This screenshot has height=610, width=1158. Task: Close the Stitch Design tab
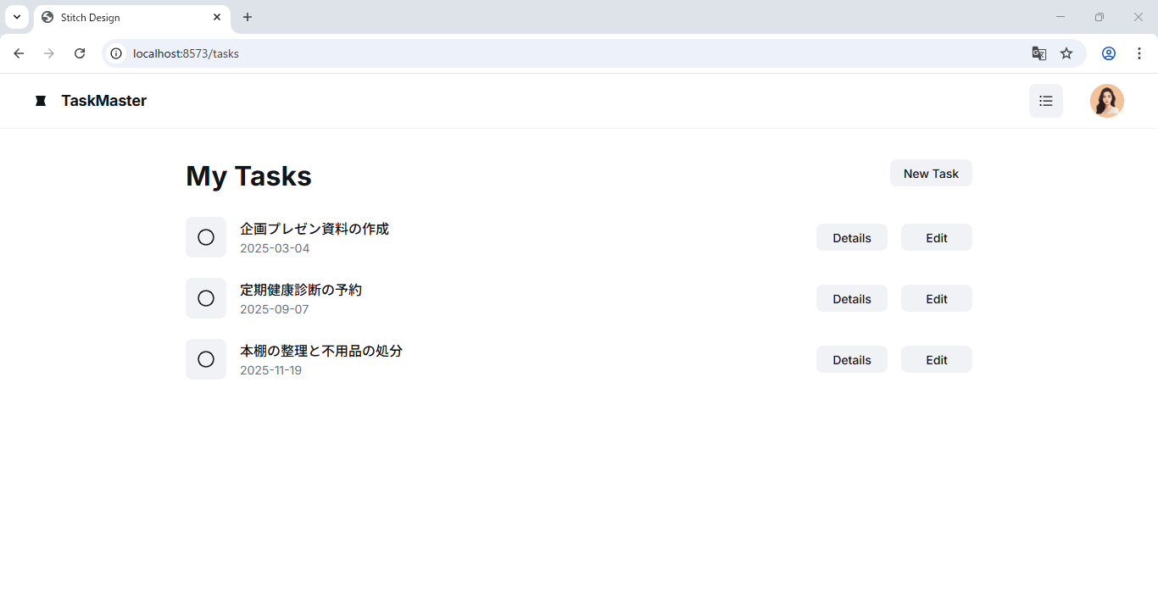tap(217, 17)
